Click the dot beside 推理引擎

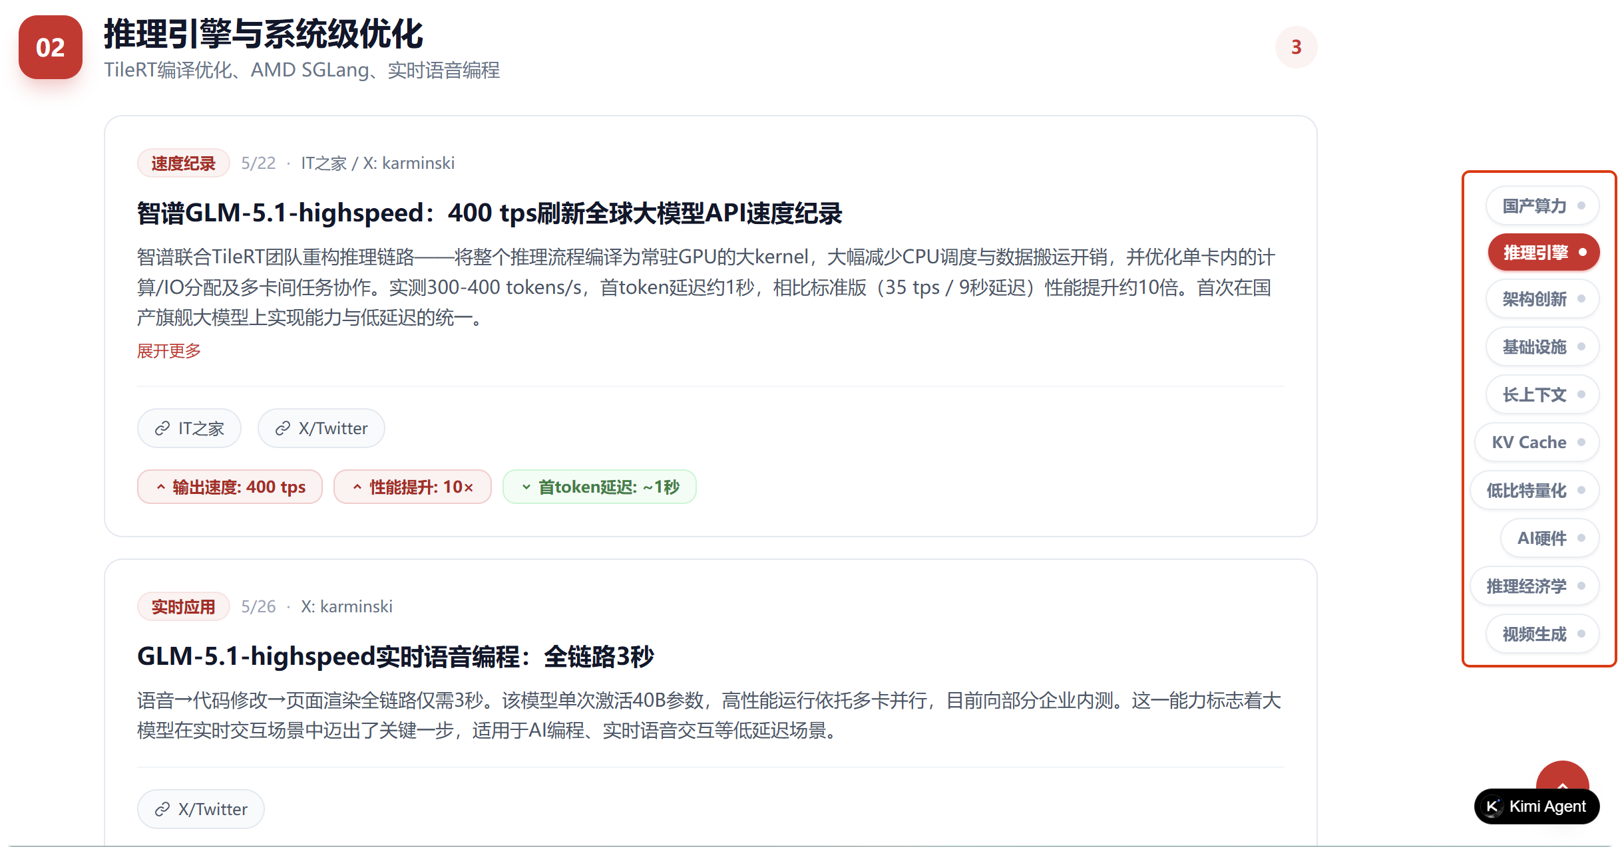click(1583, 253)
